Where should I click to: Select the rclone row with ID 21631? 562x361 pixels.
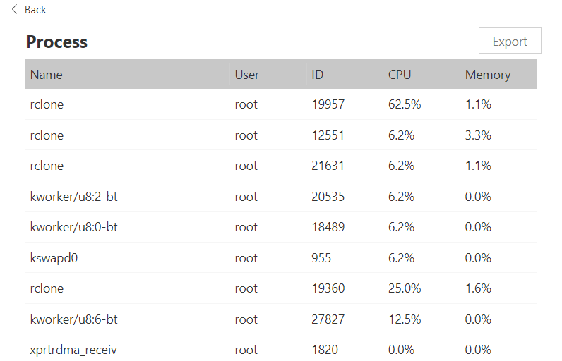47,166
